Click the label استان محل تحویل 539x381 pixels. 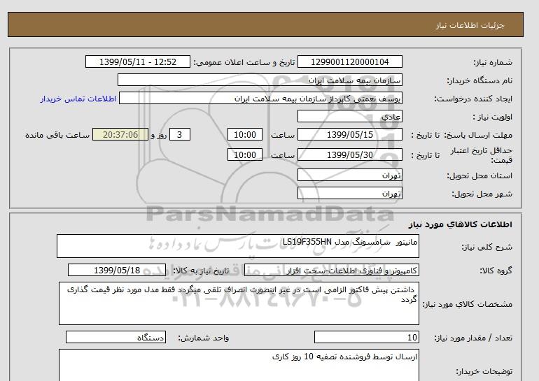(x=479, y=175)
